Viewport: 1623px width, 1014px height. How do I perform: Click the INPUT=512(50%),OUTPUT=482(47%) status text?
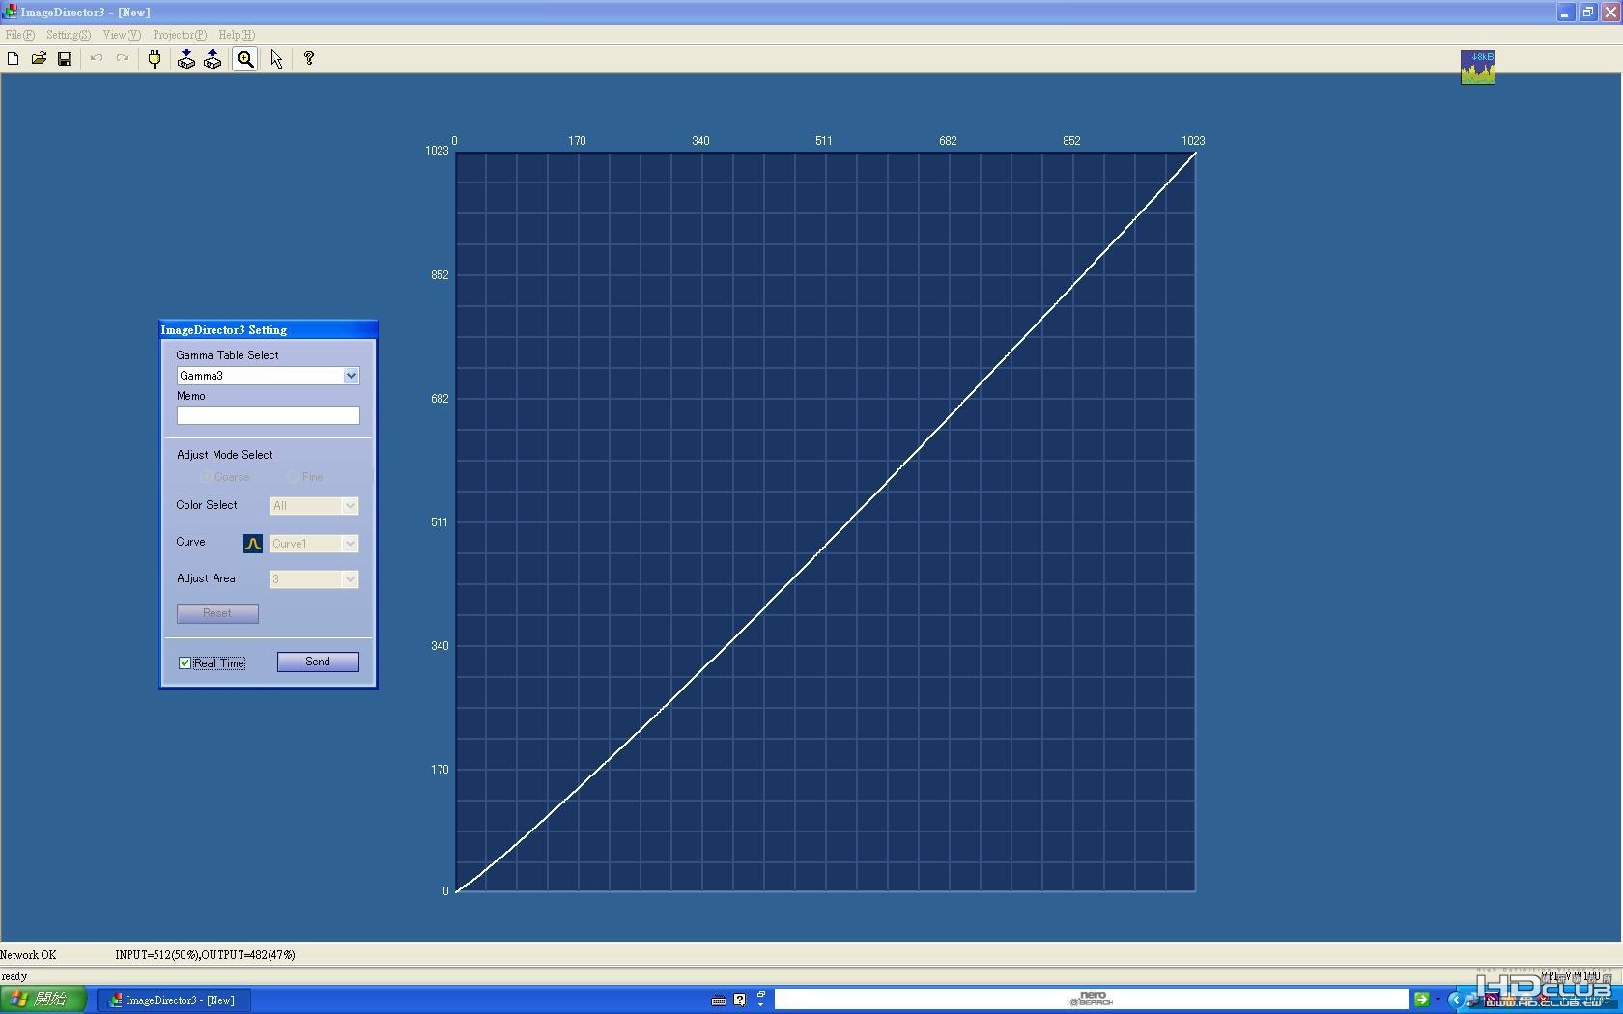(206, 955)
